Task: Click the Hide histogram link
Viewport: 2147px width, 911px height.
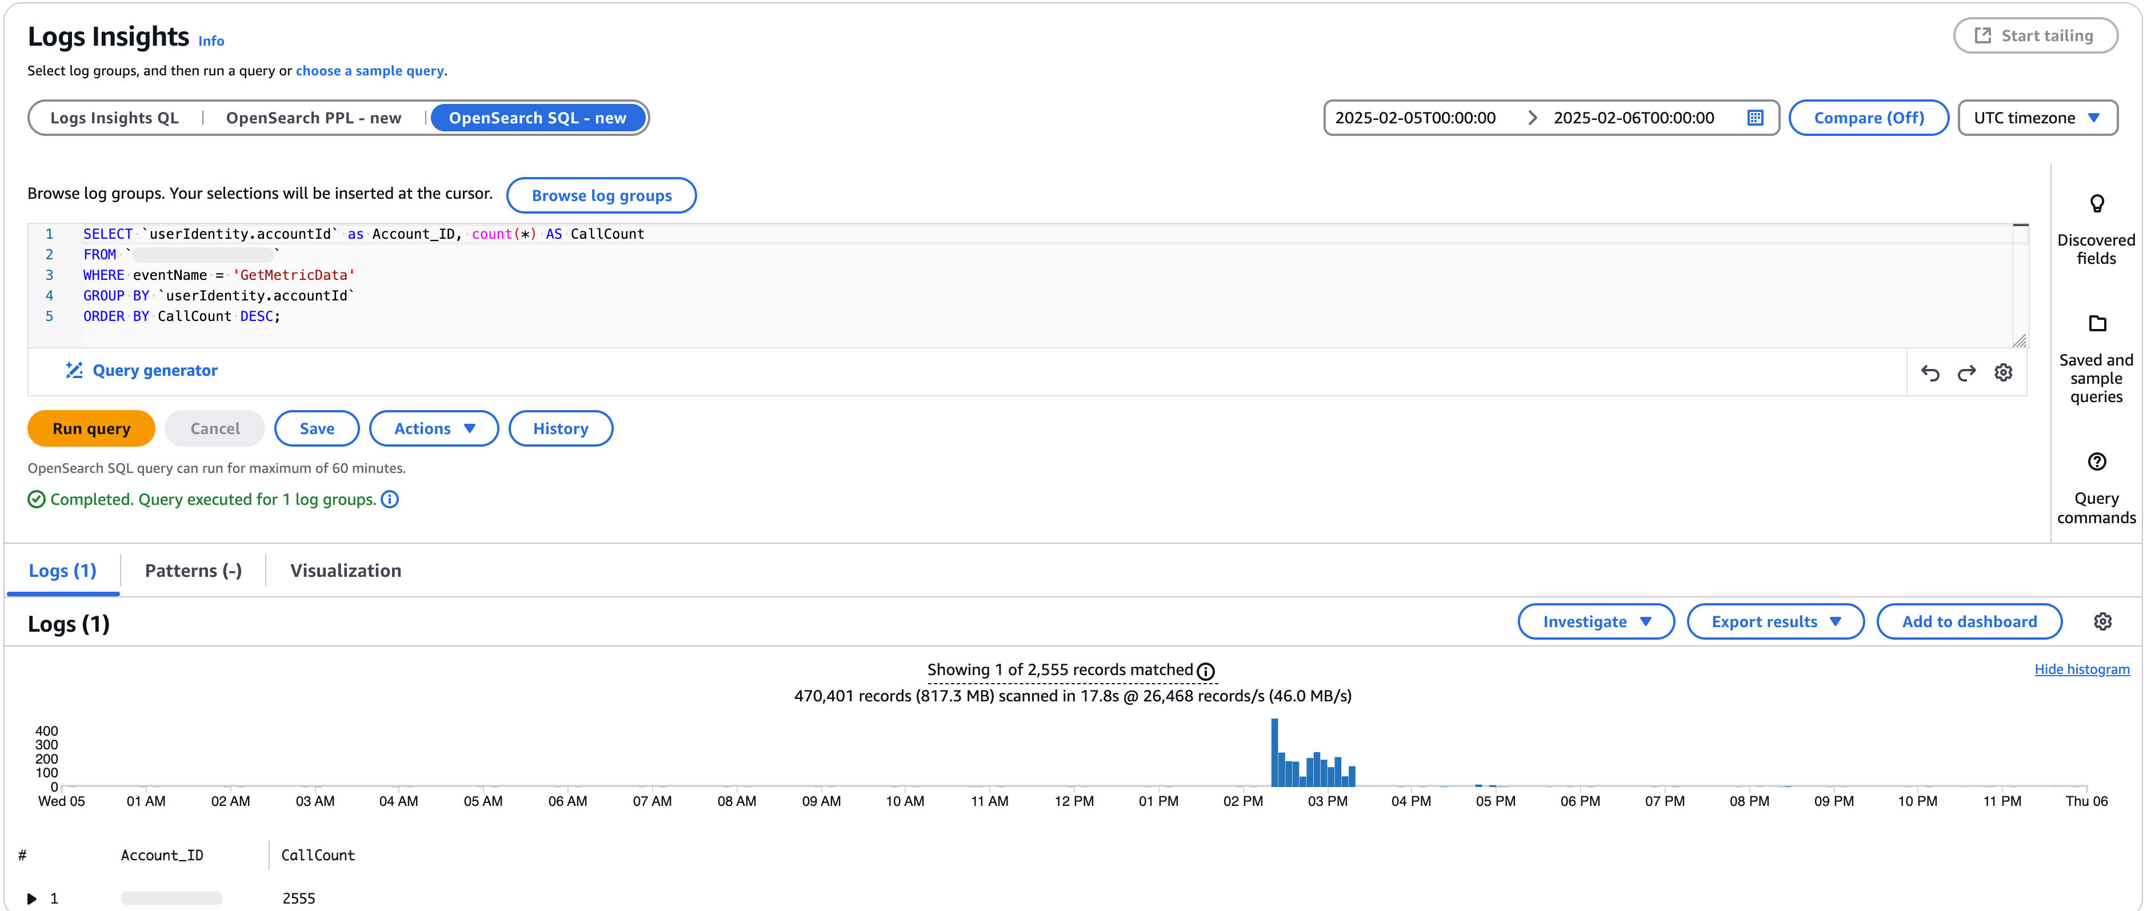Action: pos(2081,669)
